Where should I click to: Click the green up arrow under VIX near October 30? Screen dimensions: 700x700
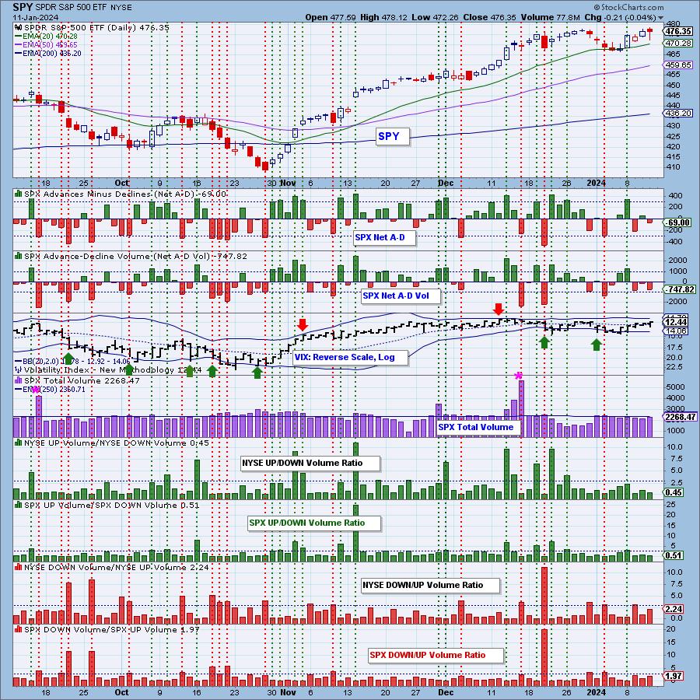[257, 373]
